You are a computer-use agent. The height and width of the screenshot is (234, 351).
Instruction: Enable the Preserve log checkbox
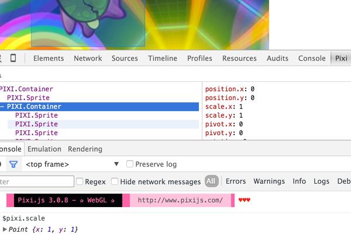130,164
